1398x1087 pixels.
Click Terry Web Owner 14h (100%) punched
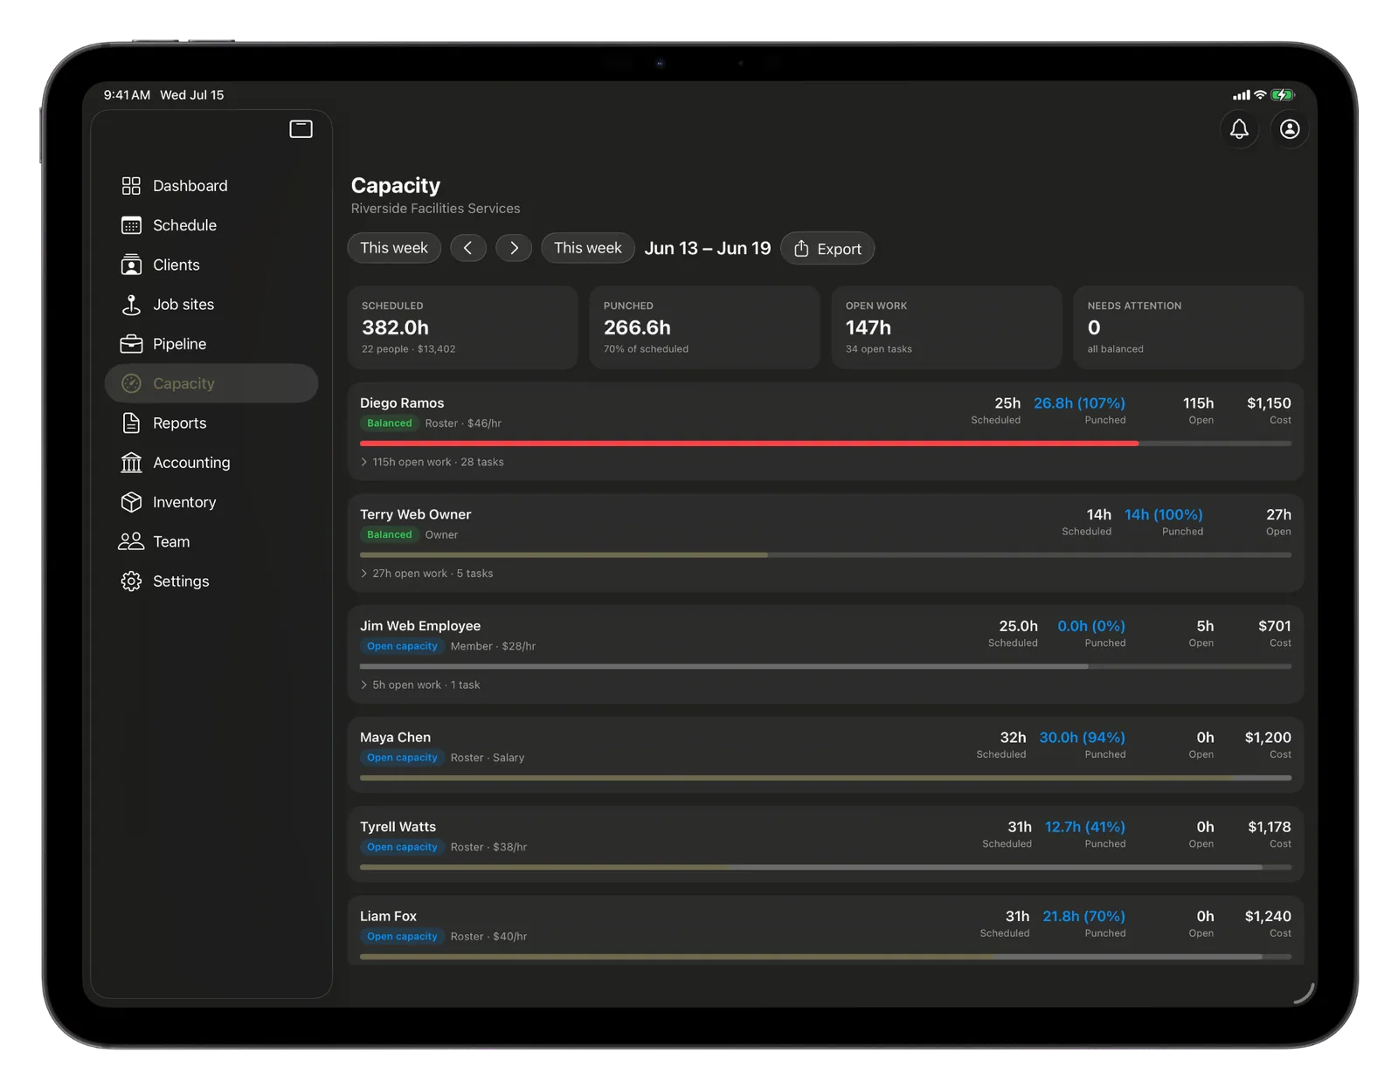[1164, 515]
